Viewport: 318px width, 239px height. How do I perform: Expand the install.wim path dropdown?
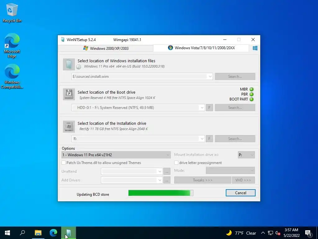(210, 77)
